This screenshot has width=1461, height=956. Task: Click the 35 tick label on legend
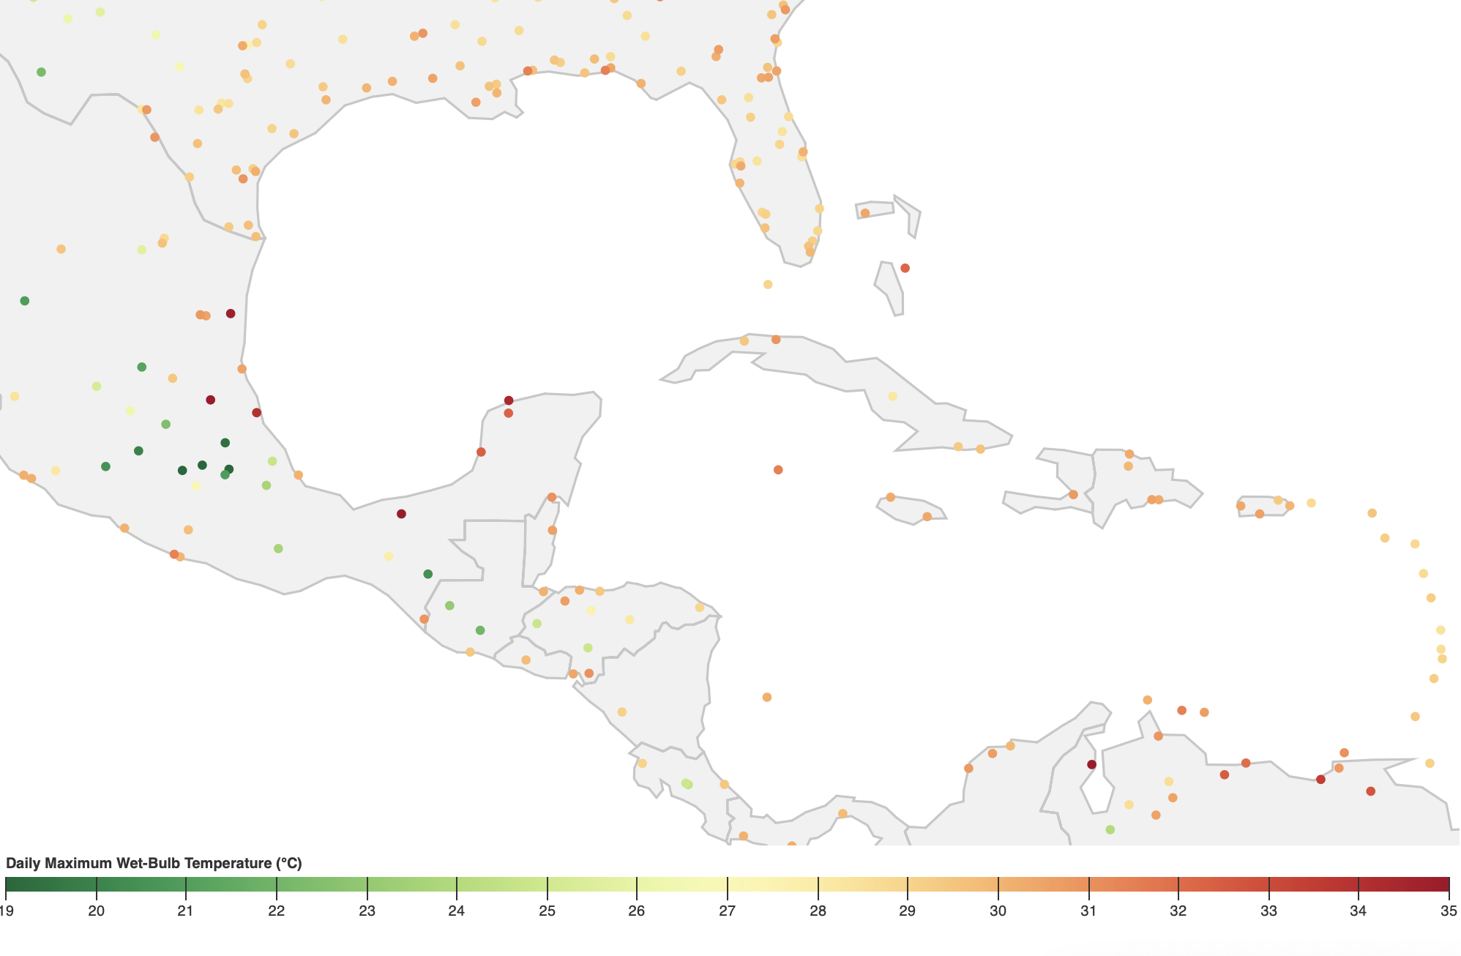pyautogui.click(x=1448, y=911)
